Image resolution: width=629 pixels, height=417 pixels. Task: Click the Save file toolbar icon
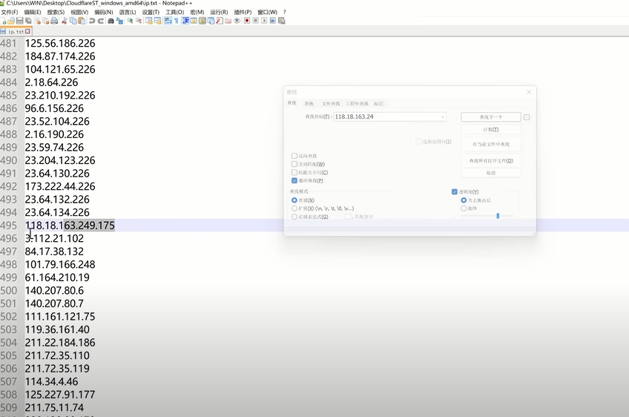click(20, 21)
